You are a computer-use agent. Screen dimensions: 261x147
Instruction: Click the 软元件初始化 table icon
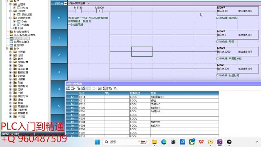[x=11, y=42]
